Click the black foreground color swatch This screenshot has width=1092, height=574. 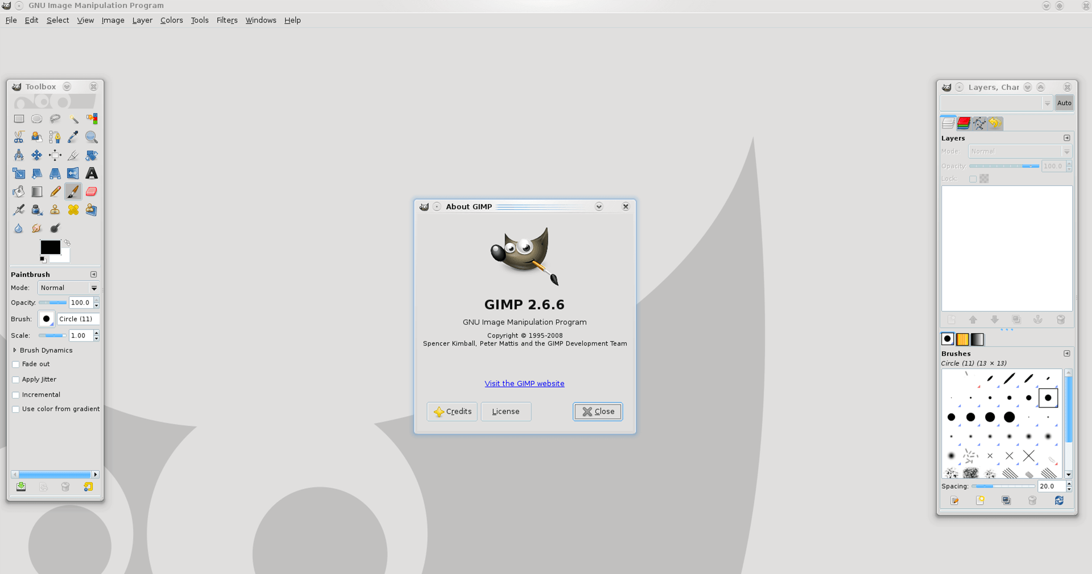tap(50, 247)
